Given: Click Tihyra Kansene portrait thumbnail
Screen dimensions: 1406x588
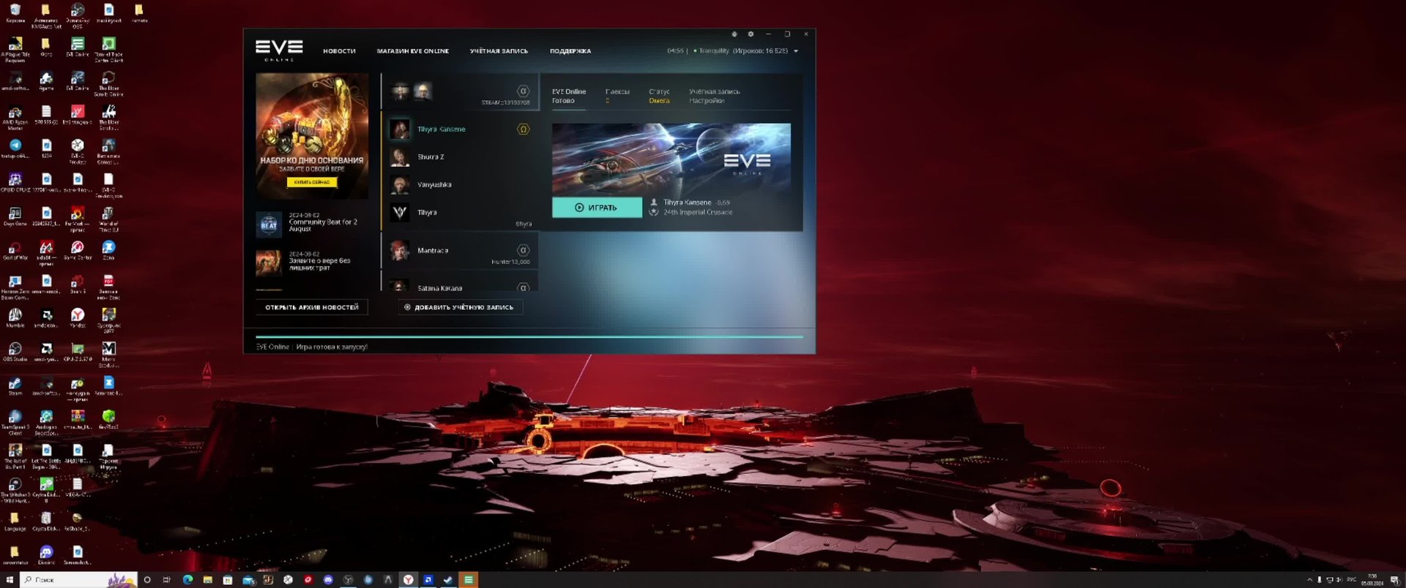Looking at the screenshot, I should (x=400, y=129).
